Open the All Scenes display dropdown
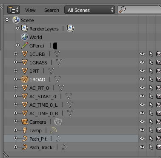This screenshot has height=158, width=161. 89,10
